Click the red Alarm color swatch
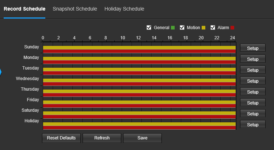 click(232, 28)
